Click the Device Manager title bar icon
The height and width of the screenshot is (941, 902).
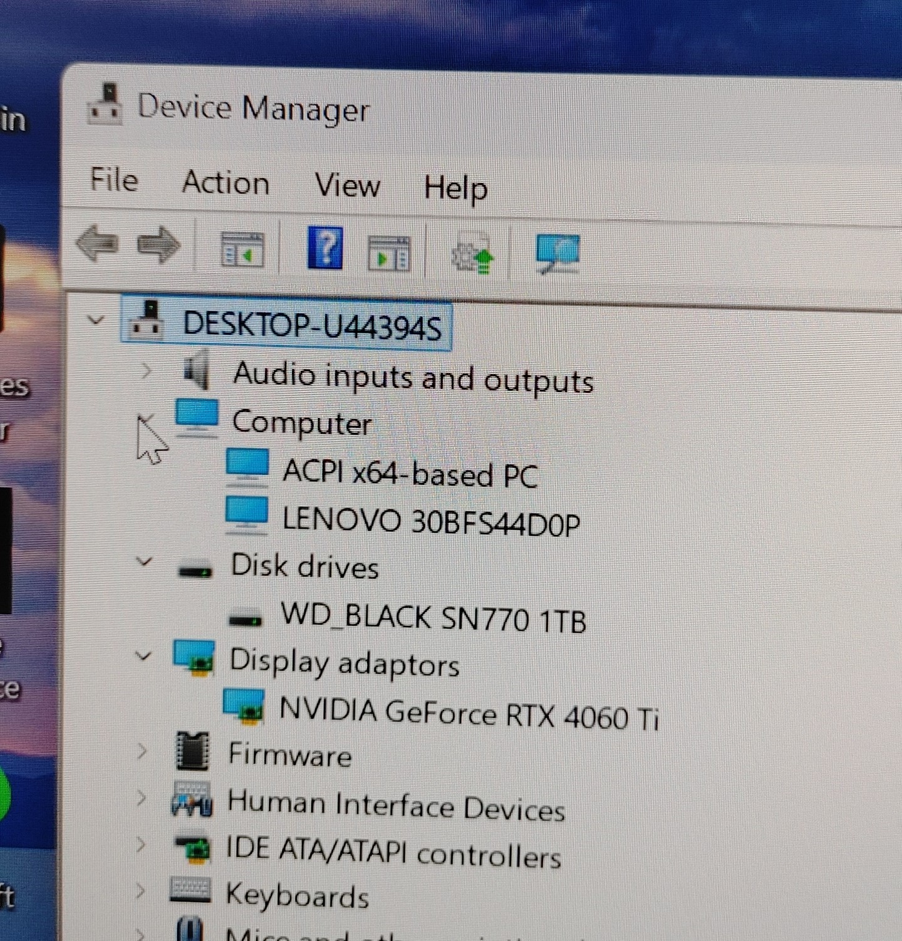click(105, 104)
